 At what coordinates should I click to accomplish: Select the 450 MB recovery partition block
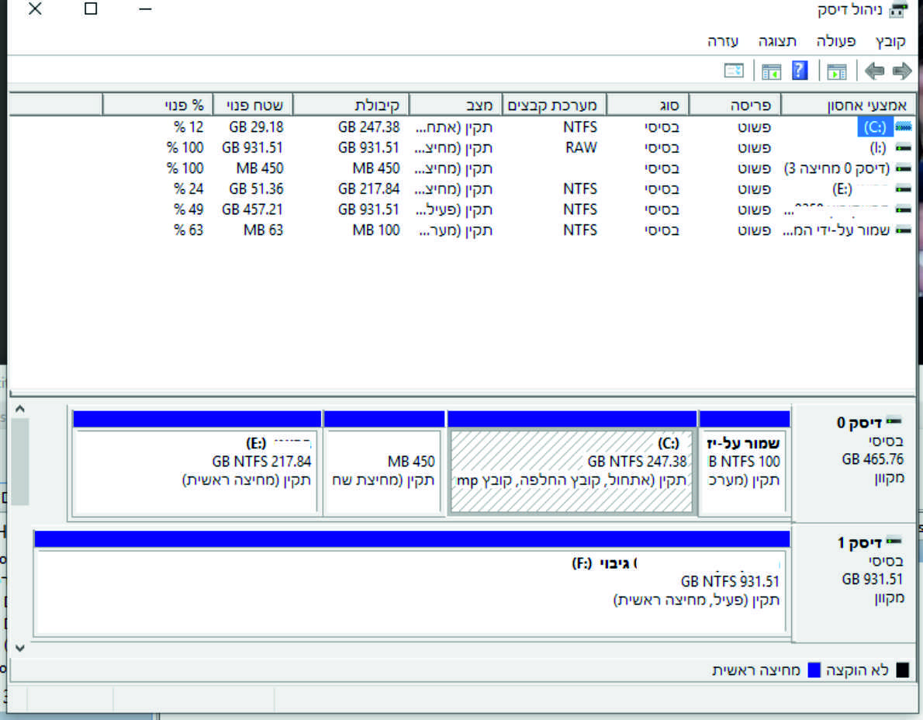(384, 463)
